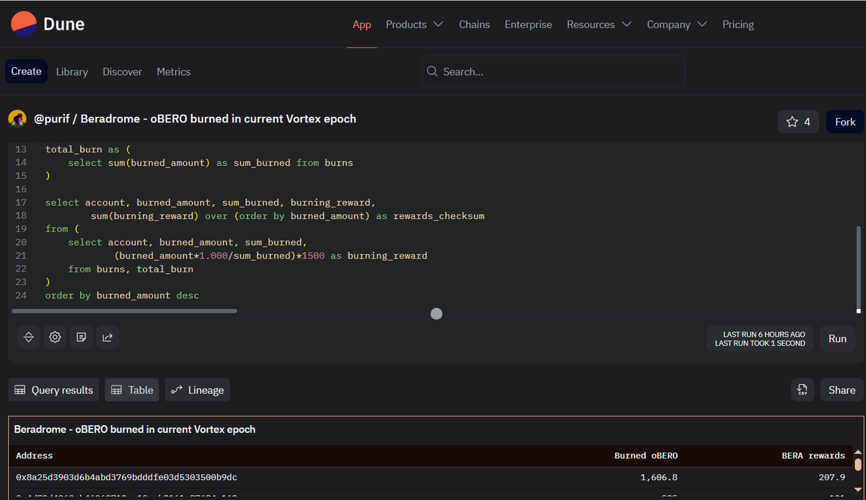Click the code editor vertical scrollbar thumb
Viewport: 866px width, 500px height.
pos(858,269)
